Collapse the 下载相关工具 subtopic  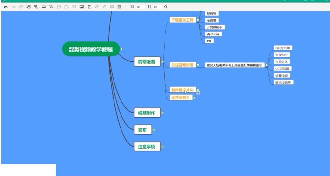click(198, 20)
